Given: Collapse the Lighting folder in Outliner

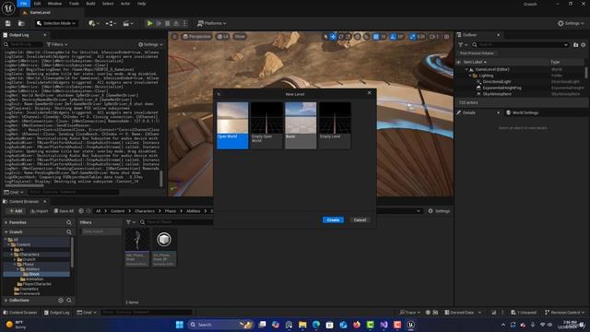Looking at the screenshot, I should [470, 76].
